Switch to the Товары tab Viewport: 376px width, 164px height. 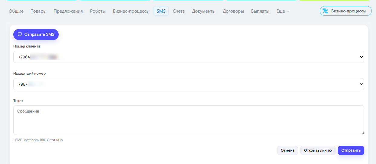(39, 11)
